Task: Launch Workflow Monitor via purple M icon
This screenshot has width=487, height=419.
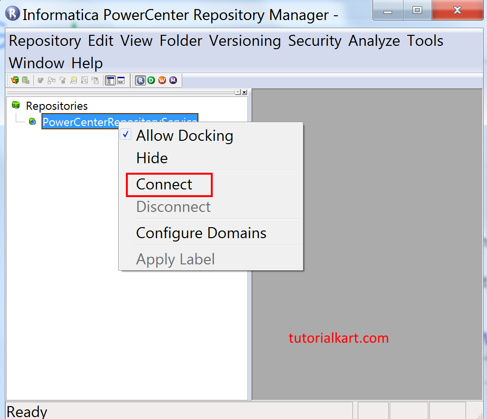Action: [x=173, y=81]
